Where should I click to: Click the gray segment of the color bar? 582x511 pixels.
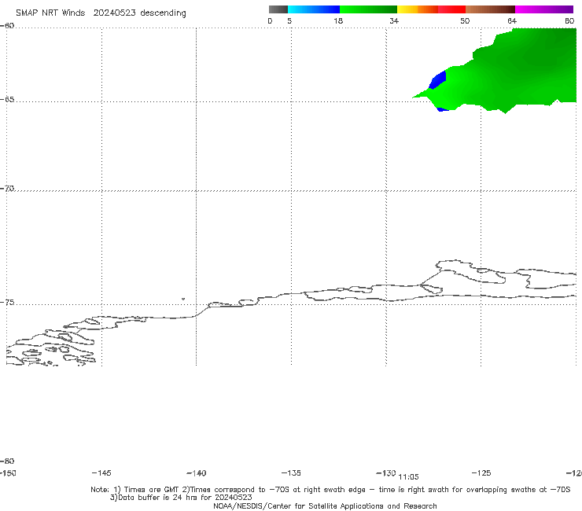(278, 9)
